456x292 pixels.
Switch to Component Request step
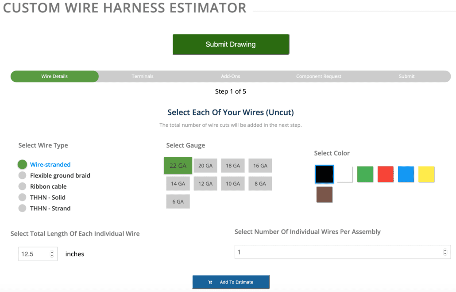pyautogui.click(x=319, y=76)
